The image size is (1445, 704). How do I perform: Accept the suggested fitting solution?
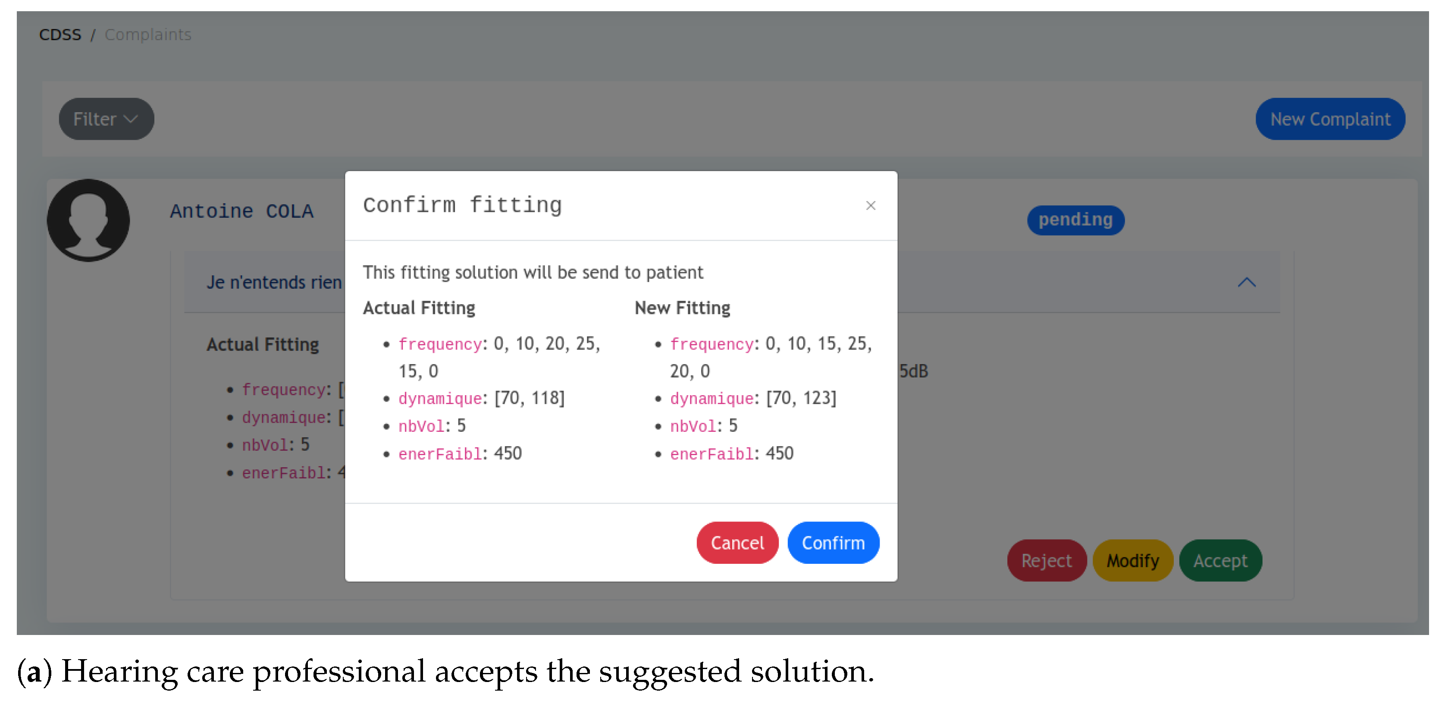tap(1220, 560)
